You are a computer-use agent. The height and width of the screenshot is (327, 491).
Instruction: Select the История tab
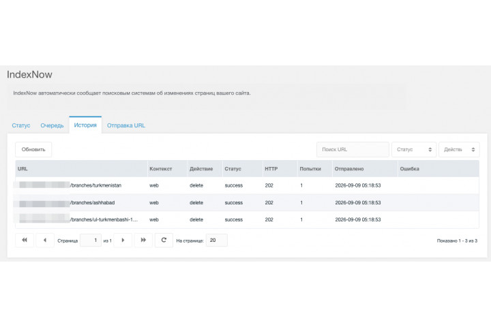pyautogui.click(x=85, y=125)
